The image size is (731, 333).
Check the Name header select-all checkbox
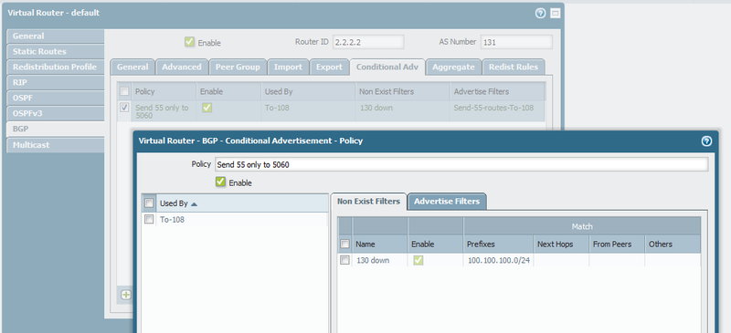tap(345, 244)
